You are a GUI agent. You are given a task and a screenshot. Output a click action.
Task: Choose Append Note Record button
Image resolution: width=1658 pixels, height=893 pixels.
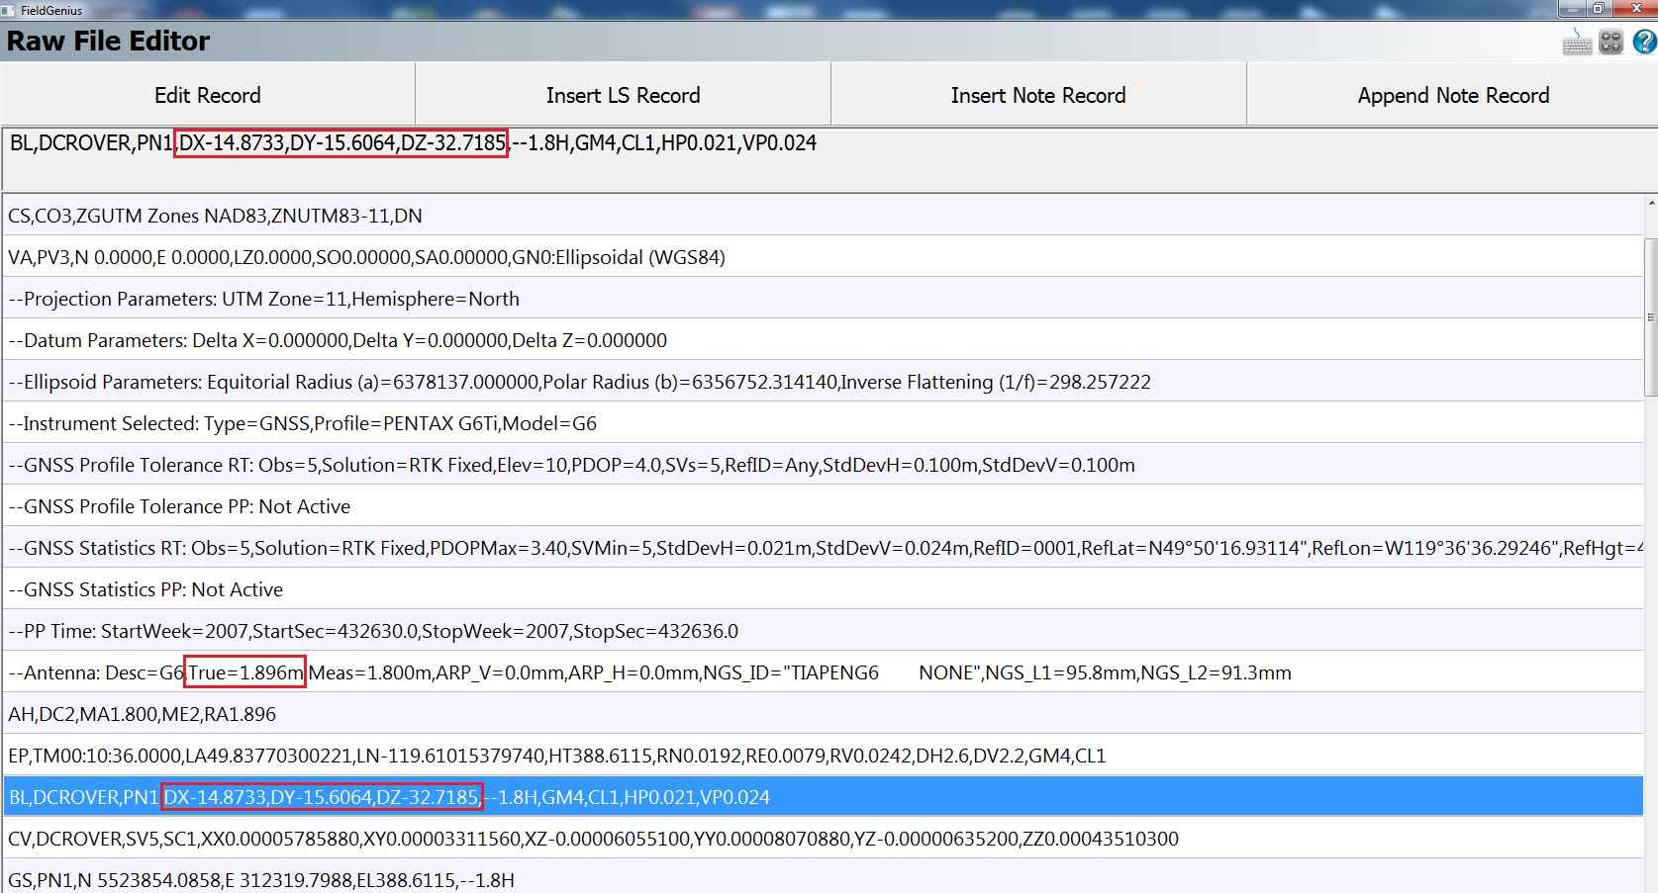(x=1453, y=95)
